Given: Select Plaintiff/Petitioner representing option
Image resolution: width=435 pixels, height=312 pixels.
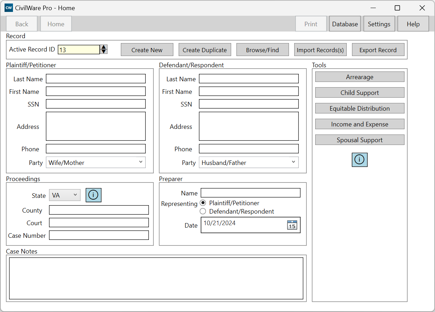Looking at the screenshot, I should point(203,203).
